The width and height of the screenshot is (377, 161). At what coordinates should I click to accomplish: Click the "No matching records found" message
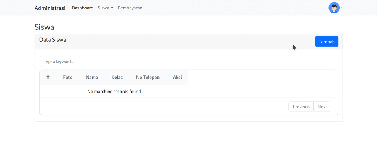114,92
